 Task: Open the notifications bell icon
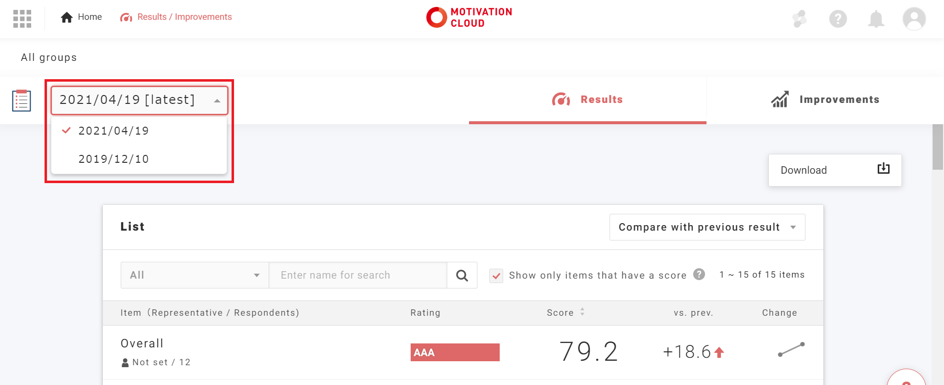click(x=876, y=19)
